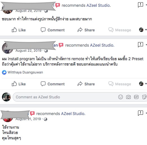Report the August 21 recommendation via flag icon

click(x=141, y=113)
